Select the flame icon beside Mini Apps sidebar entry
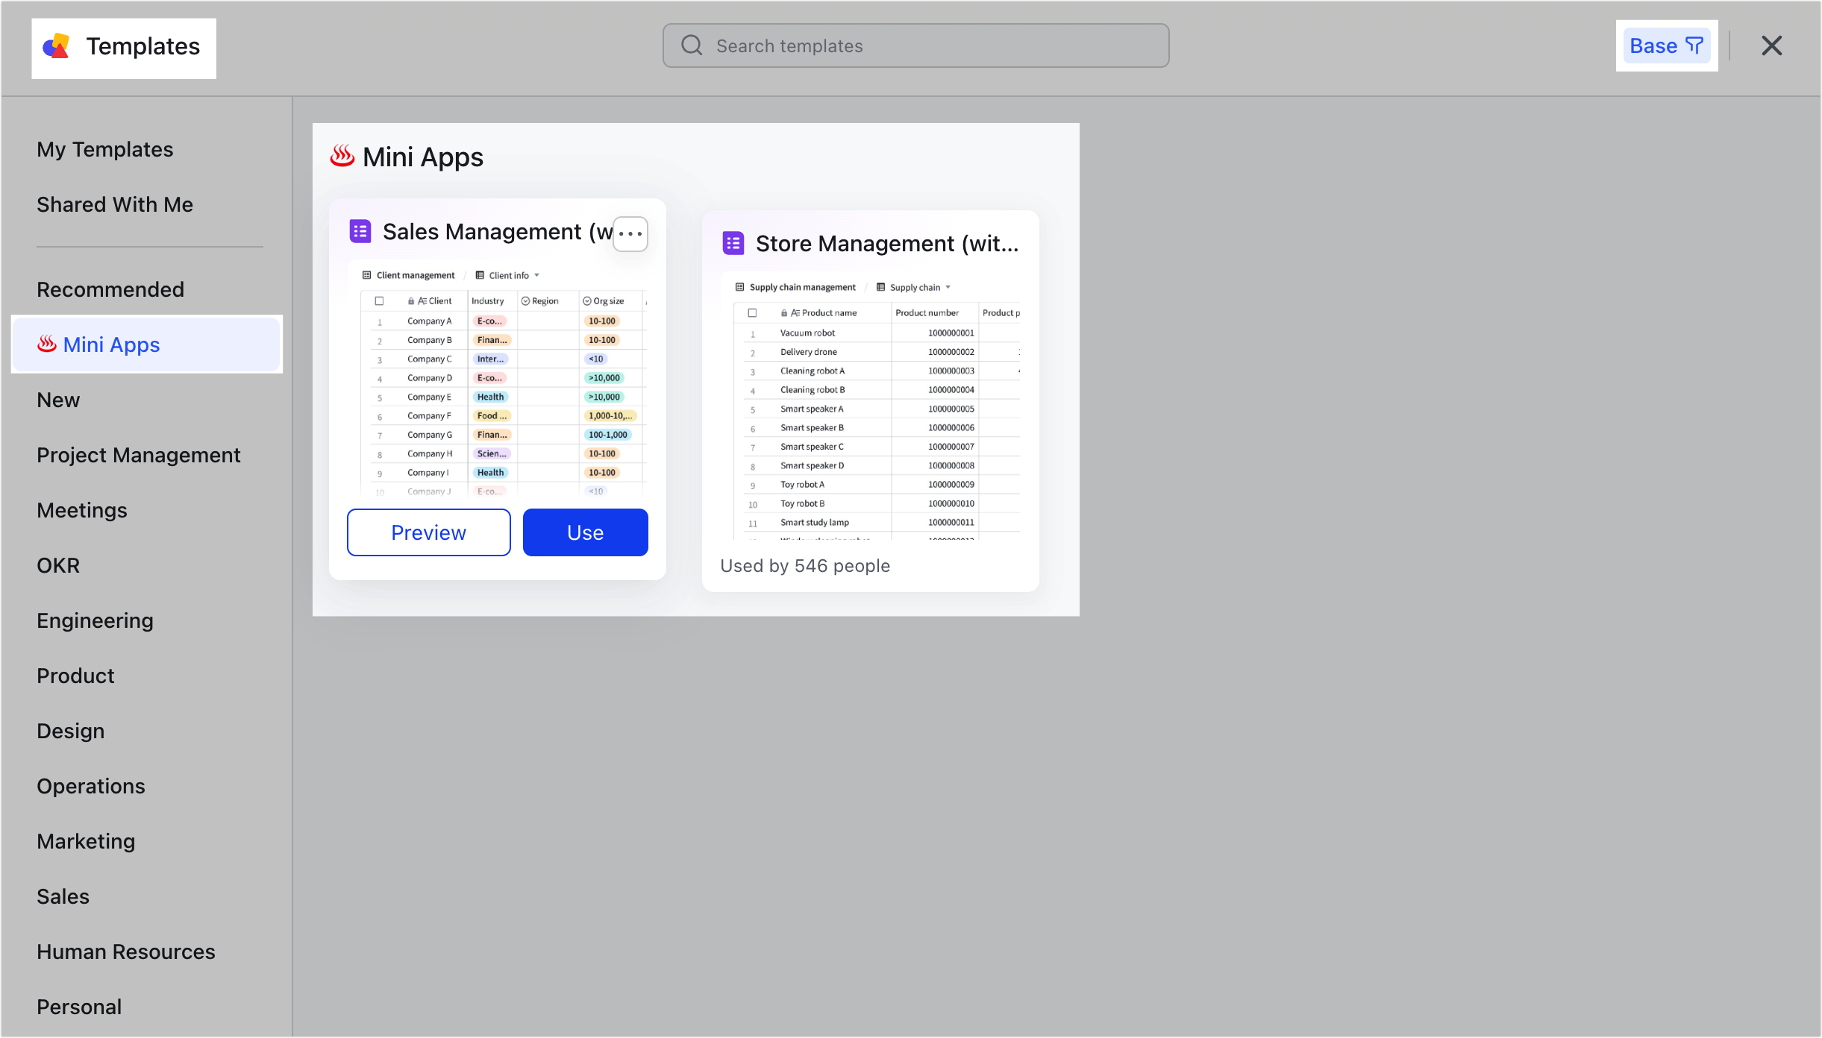The image size is (1822, 1038). tap(46, 344)
